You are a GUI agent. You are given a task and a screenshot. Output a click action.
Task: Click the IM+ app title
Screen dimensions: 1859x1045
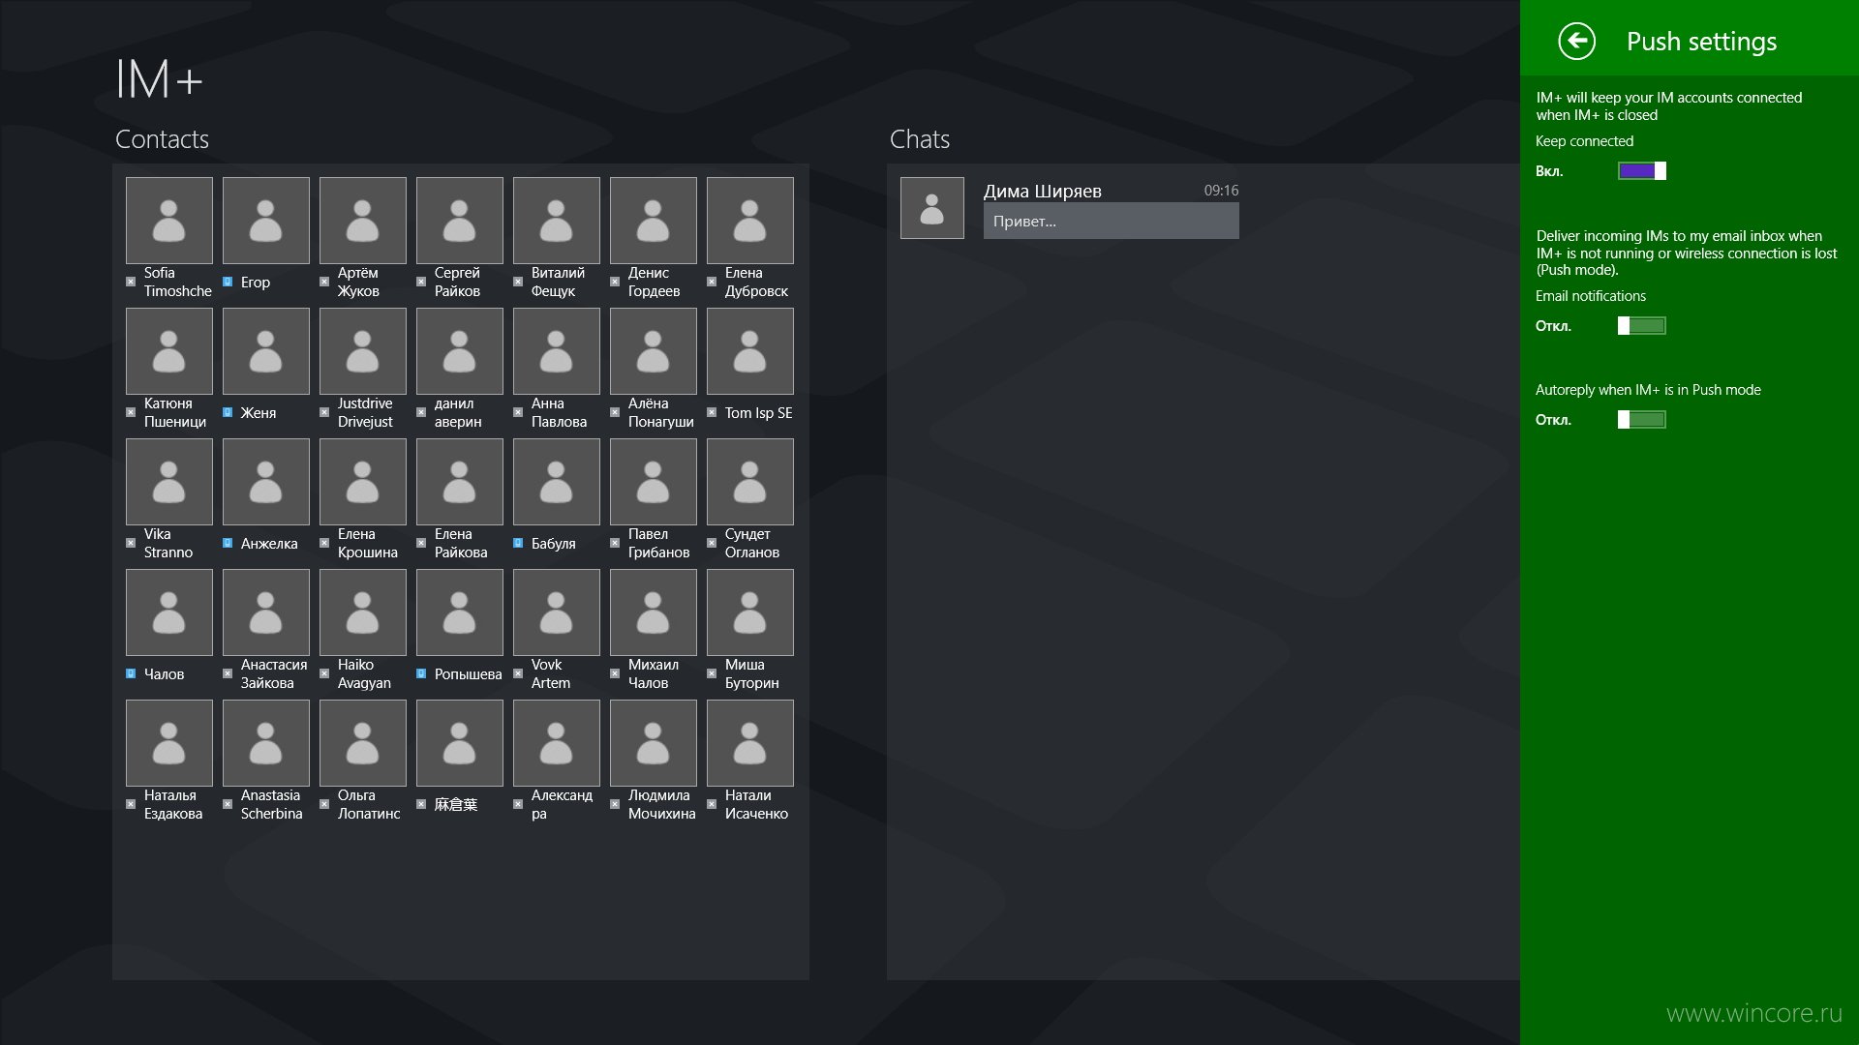pyautogui.click(x=159, y=79)
